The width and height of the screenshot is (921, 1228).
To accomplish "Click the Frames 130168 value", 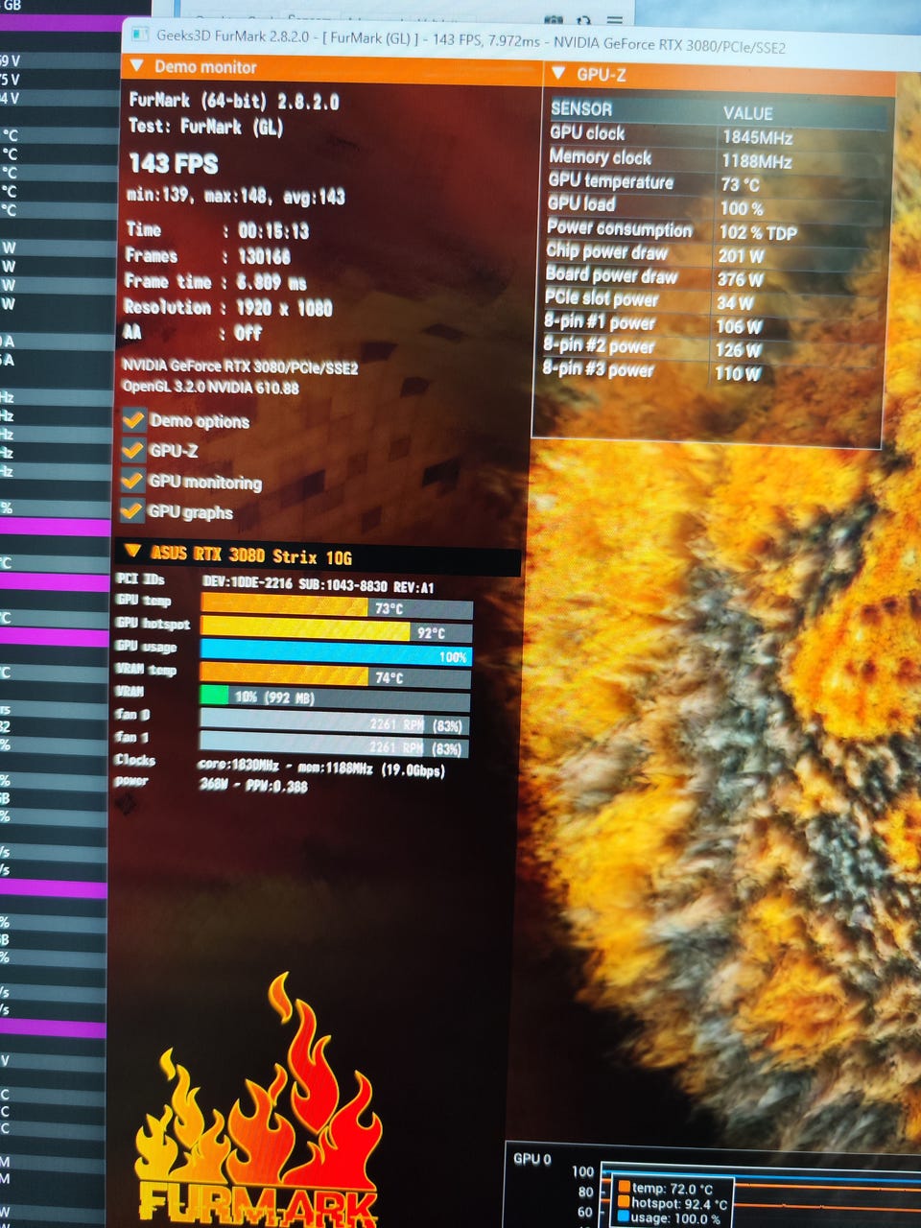I will tap(264, 256).
